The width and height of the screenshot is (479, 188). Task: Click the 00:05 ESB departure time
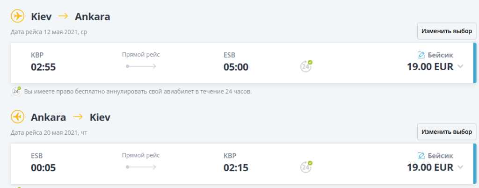point(44,167)
